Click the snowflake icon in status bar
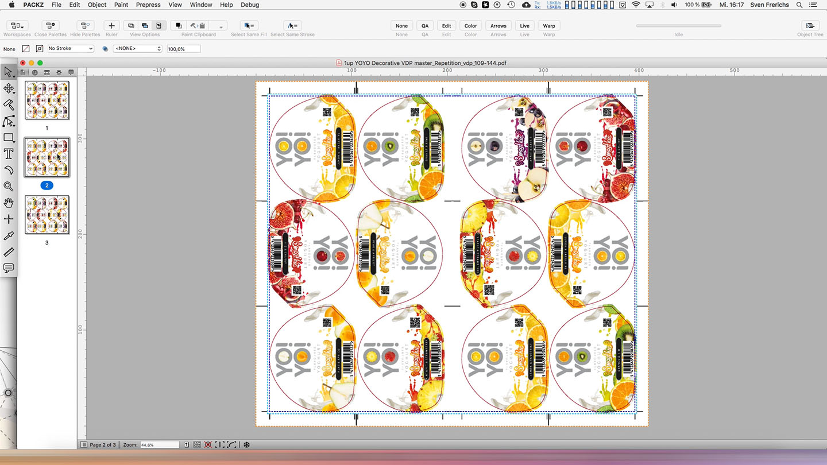This screenshot has height=465, width=827. (x=246, y=445)
